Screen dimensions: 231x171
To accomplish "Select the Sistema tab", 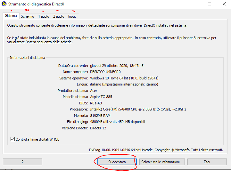I will click(x=11, y=16).
